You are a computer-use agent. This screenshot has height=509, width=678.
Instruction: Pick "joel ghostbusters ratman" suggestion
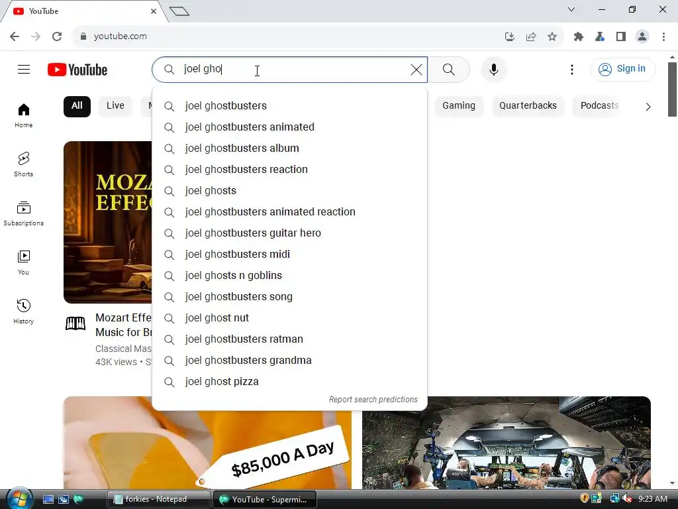pos(290,339)
